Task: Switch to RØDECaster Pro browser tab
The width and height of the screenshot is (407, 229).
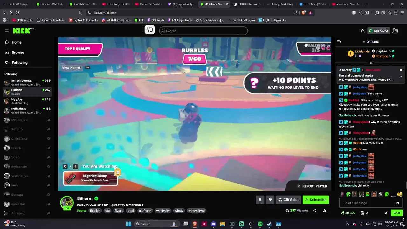Action: [x=247, y=4]
